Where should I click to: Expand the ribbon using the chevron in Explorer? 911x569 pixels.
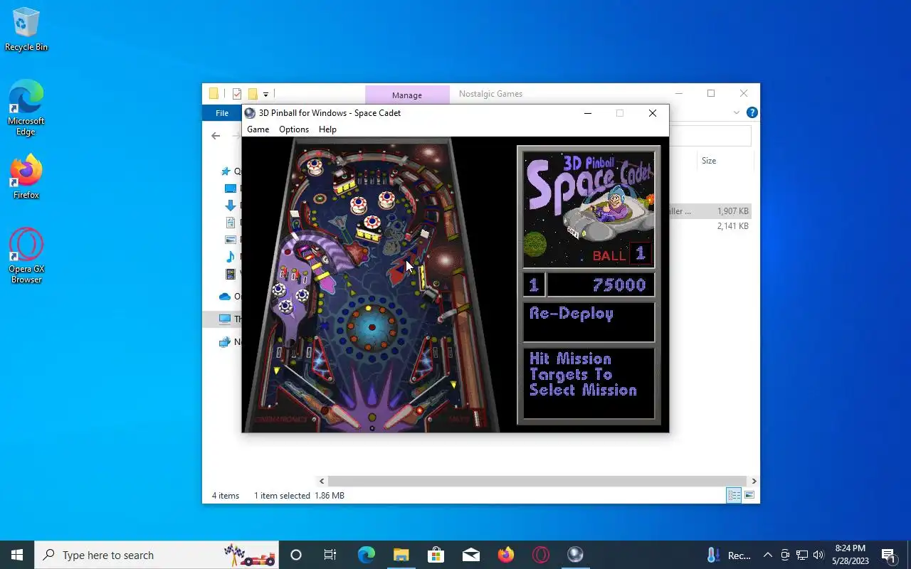pos(737,113)
